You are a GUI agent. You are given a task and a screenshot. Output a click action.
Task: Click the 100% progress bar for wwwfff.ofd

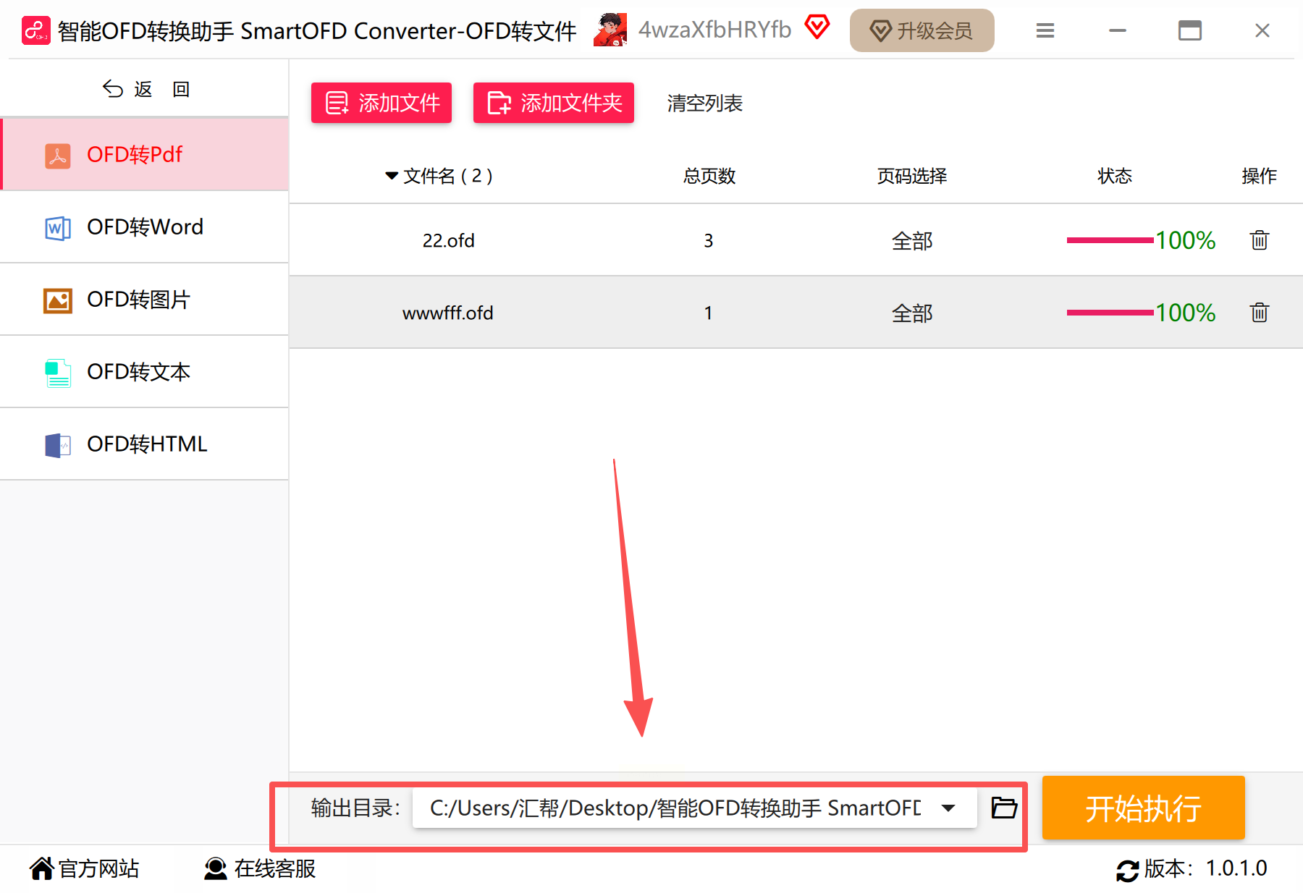coord(1108,313)
